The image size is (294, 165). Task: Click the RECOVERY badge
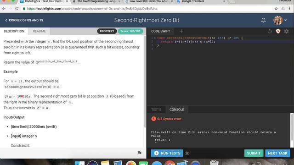point(107,31)
